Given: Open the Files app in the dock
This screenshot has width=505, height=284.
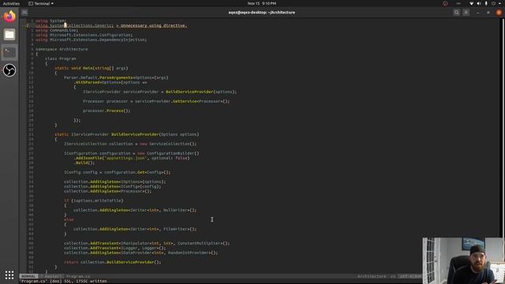Looking at the screenshot, I should click(x=9, y=35).
